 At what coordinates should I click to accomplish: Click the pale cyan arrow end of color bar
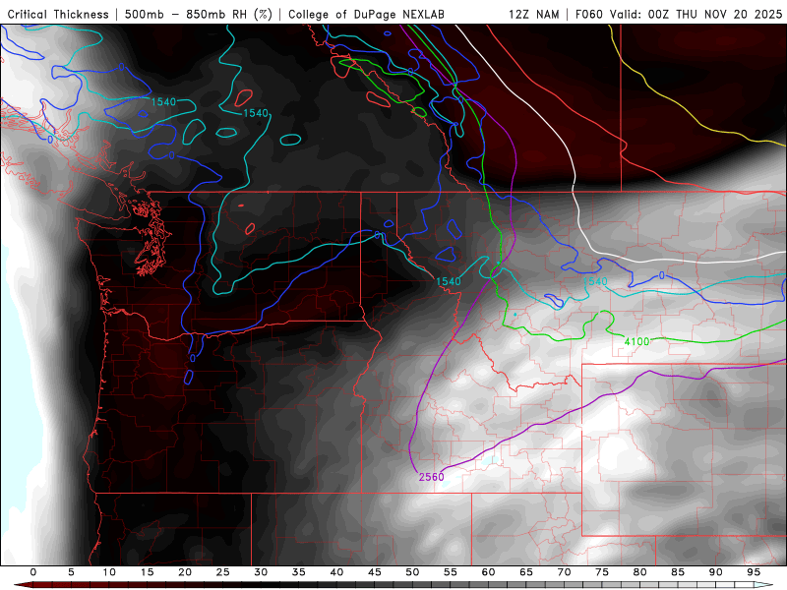[764, 585]
